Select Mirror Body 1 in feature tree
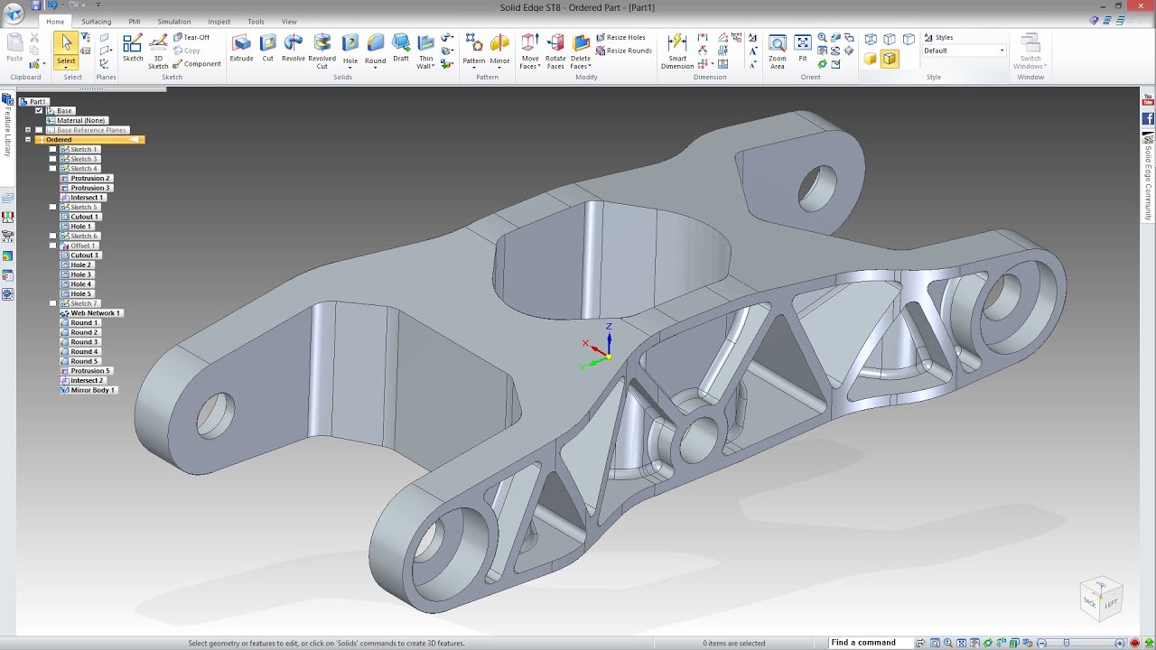 coord(89,390)
